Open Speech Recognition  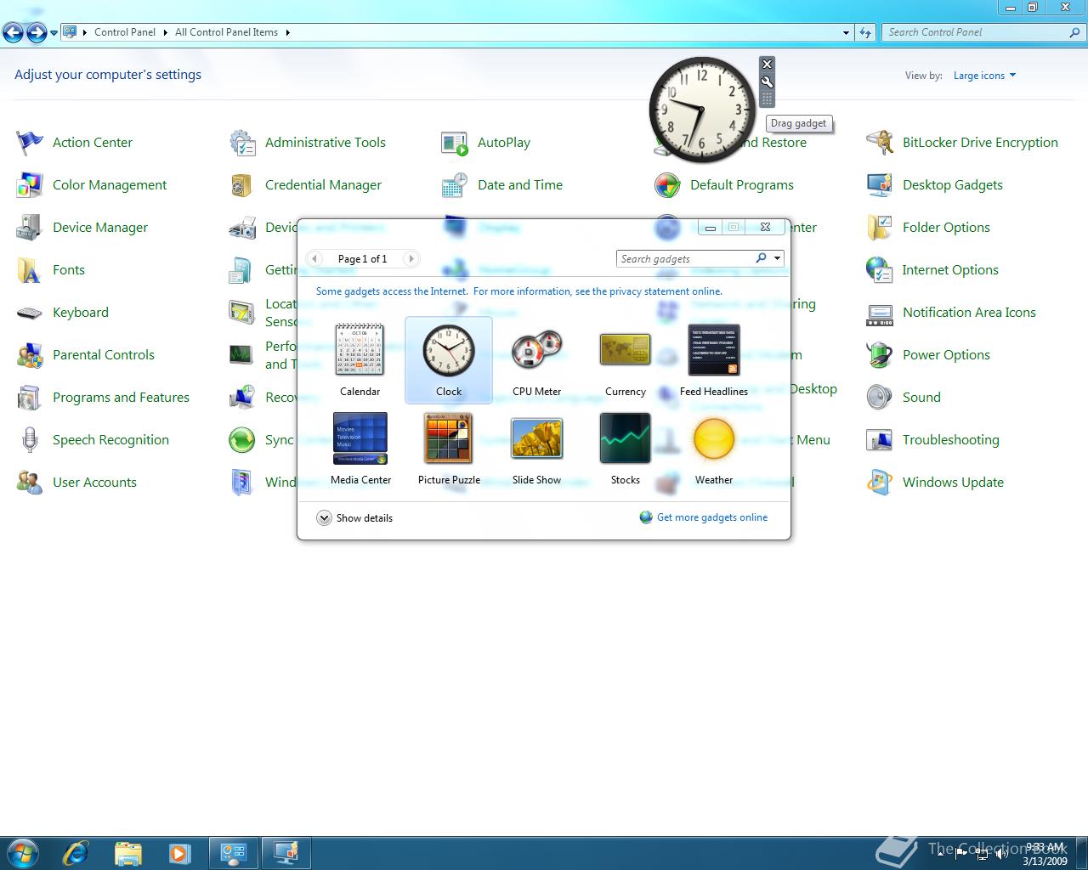(93, 440)
